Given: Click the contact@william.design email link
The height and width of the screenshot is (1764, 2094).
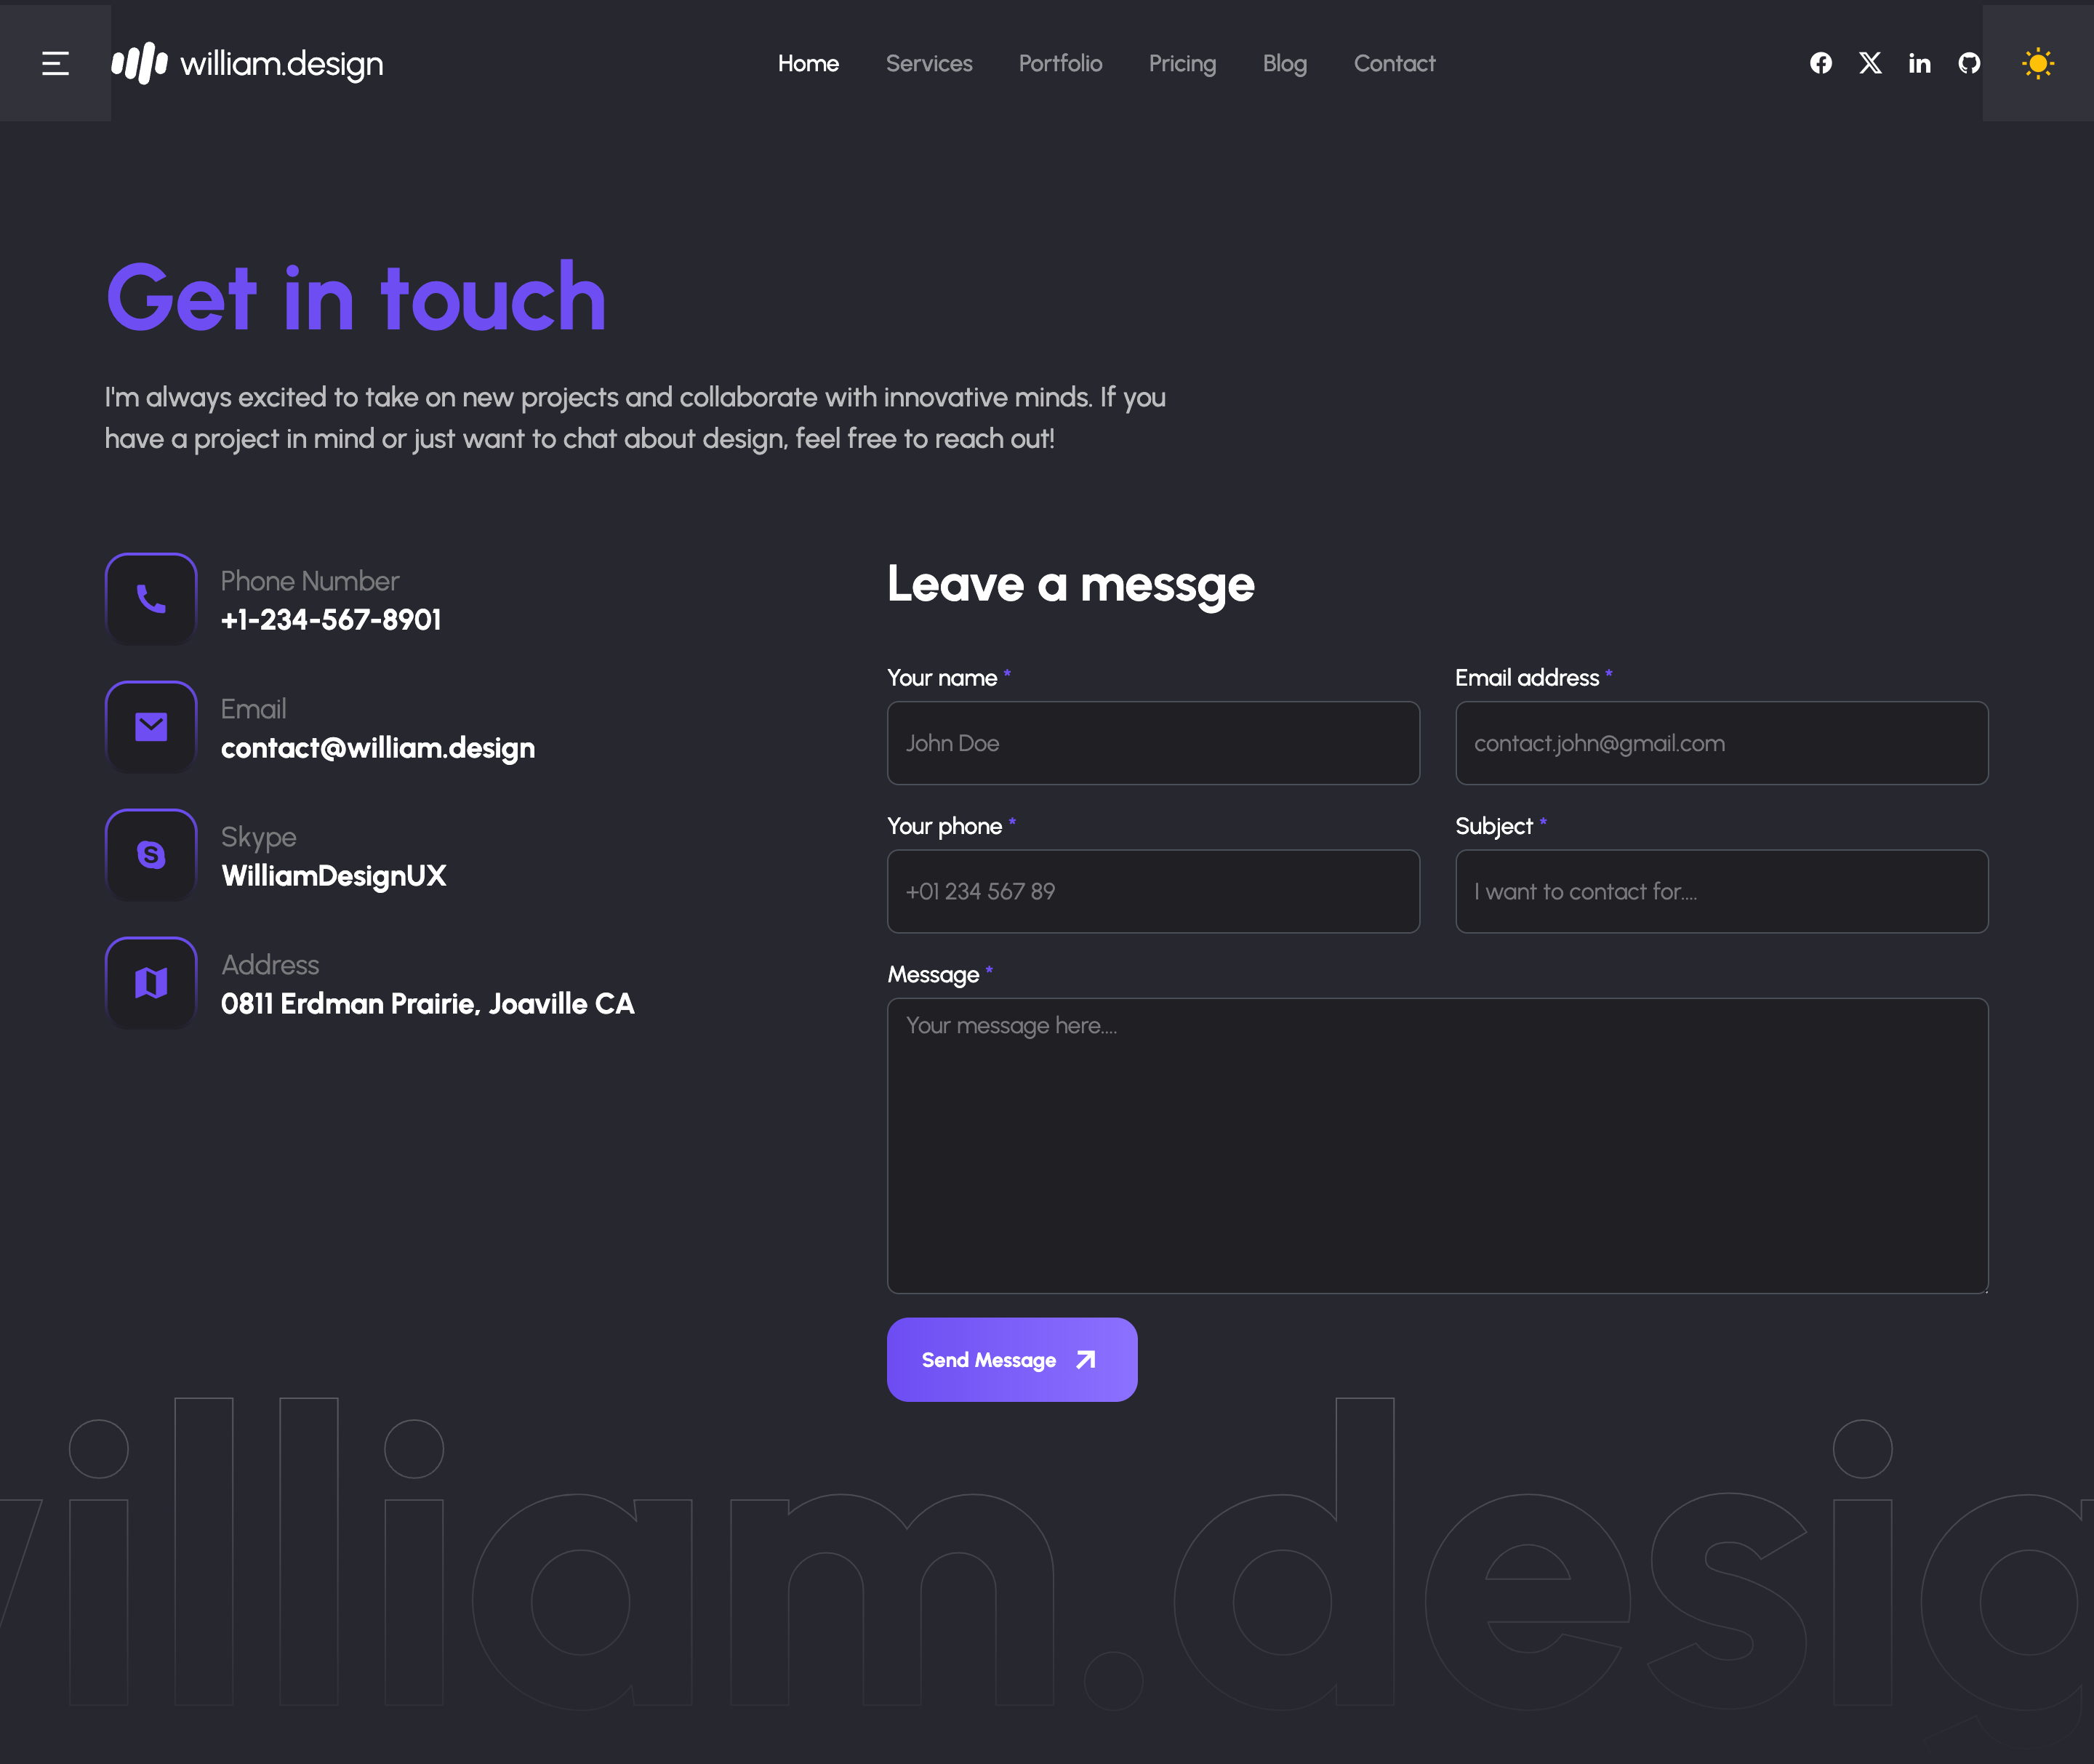Looking at the screenshot, I should coord(378,748).
